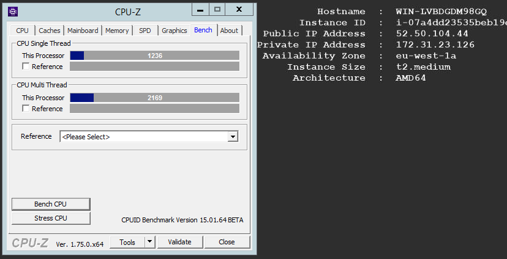Click the empty Multi Thread reference bar
Viewport: 507px width, 259px height.
tap(154, 108)
